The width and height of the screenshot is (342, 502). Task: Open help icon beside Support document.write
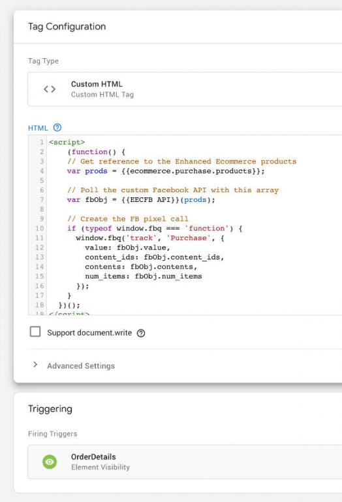click(x=141, y=333)
